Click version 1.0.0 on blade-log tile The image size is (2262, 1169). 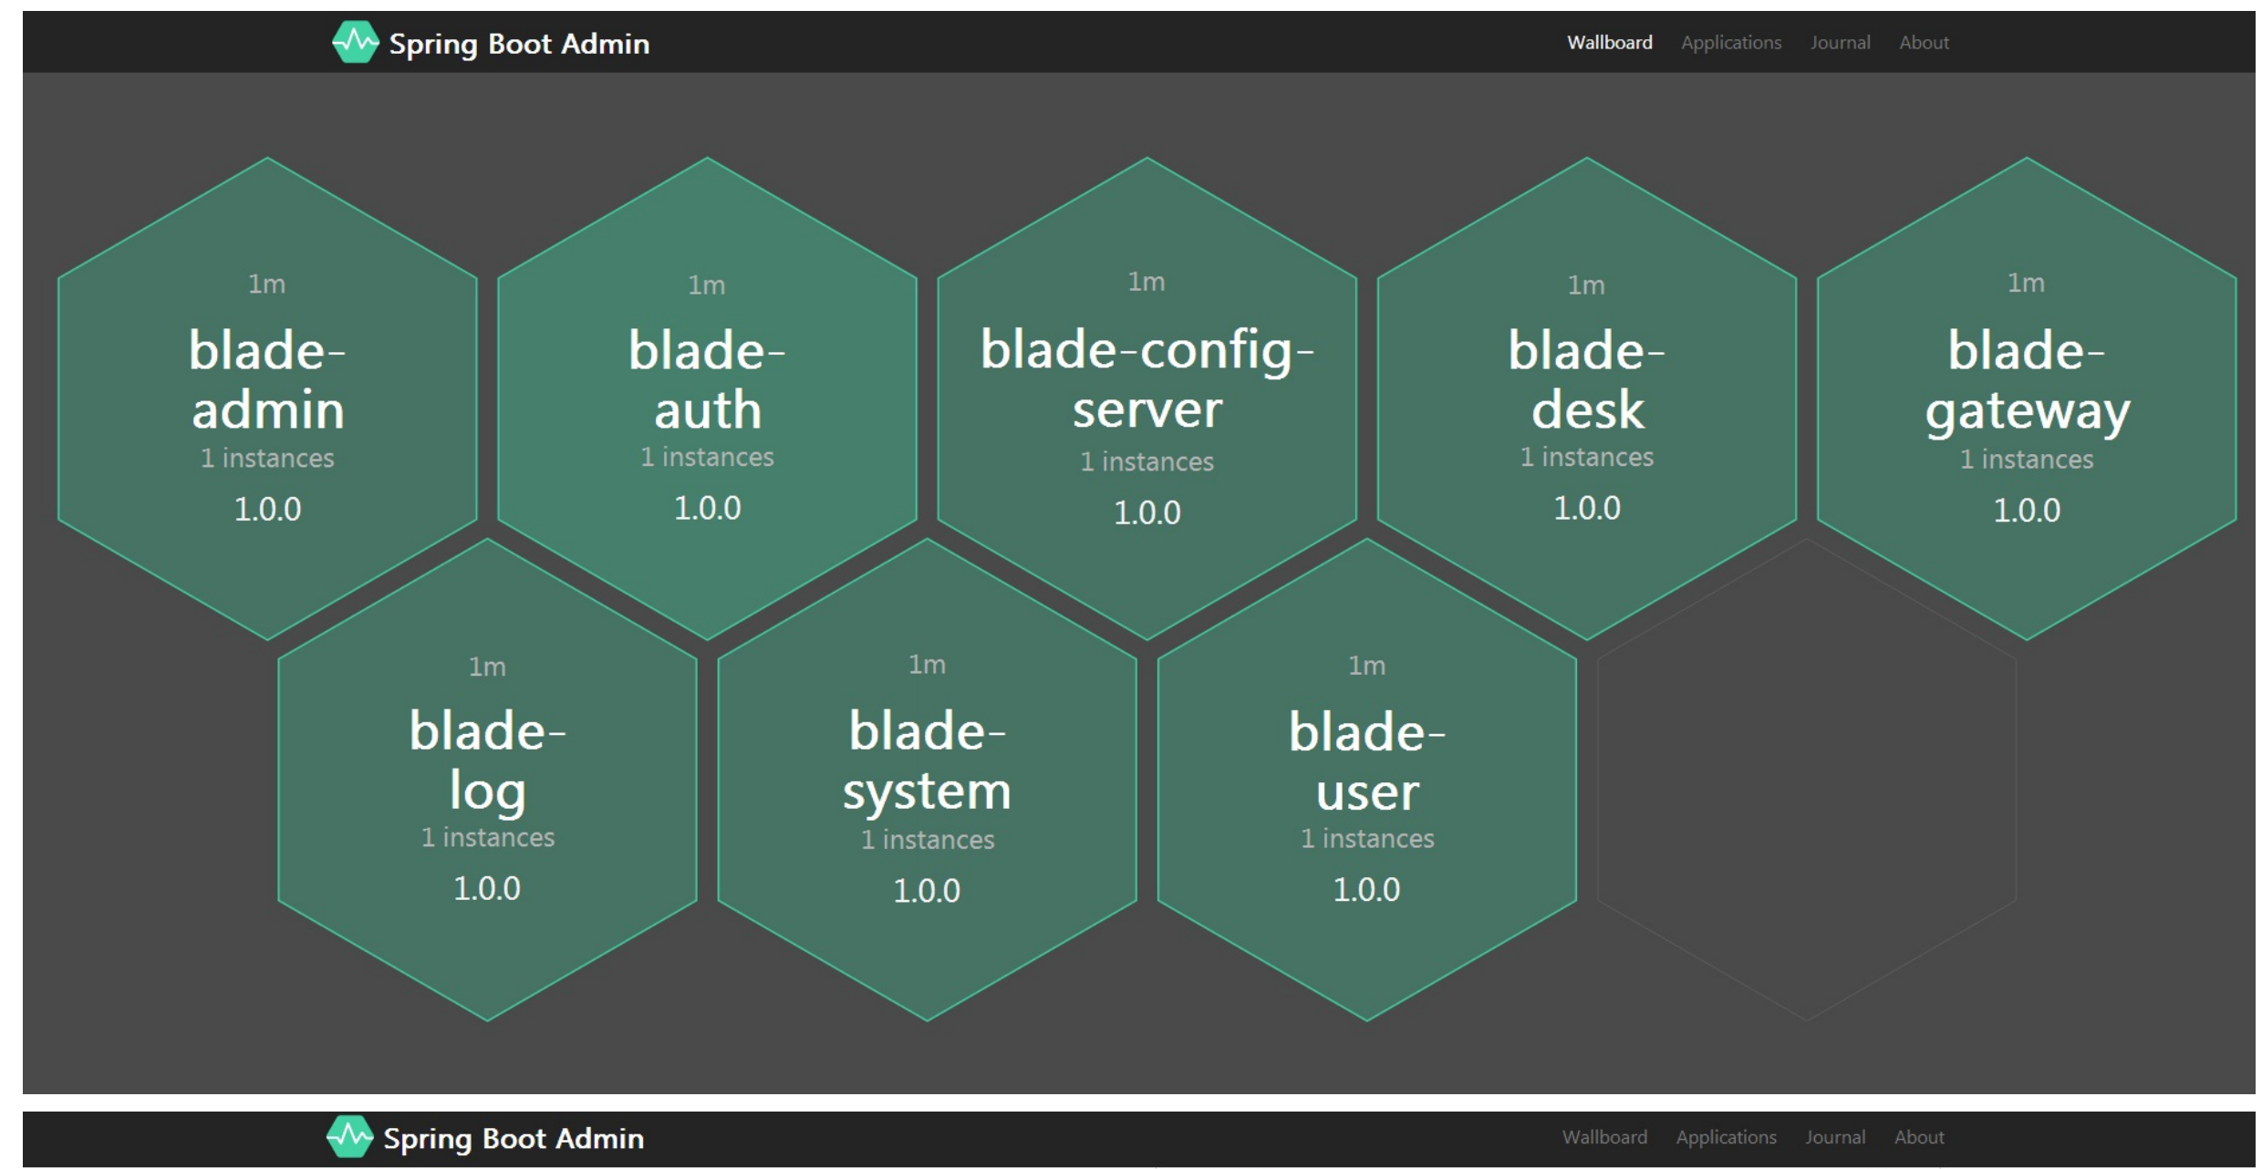tap(487, 888)
